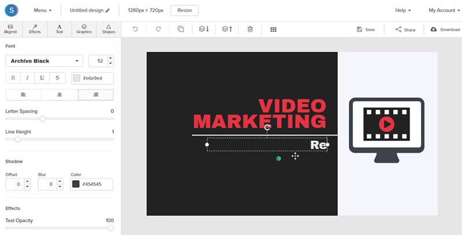Click the shadow Offset value field
The height and width of the screenshot is (235, 462).
(x=14, y=184)
